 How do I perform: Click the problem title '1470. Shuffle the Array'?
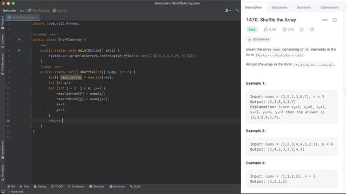(271, 20)
